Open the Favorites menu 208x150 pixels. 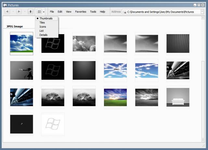pyautogui.click(x=81, y=12)
